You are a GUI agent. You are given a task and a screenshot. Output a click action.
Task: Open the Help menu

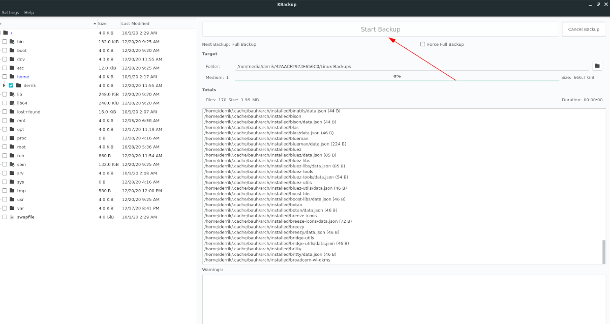pyautogui.click(x=29, y=12)
